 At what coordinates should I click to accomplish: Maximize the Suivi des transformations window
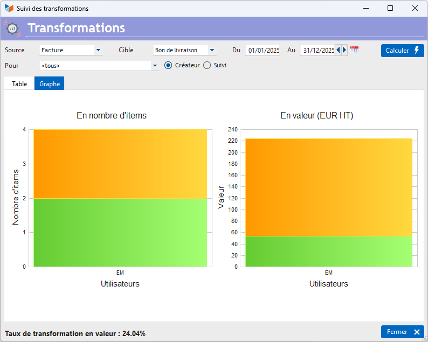click(390, 8)
